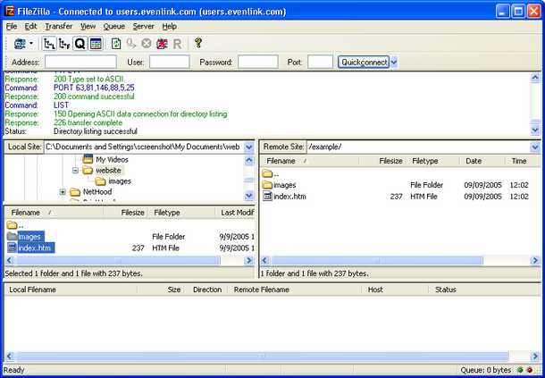Toggle remote directory tree view

tap(64, 44)
